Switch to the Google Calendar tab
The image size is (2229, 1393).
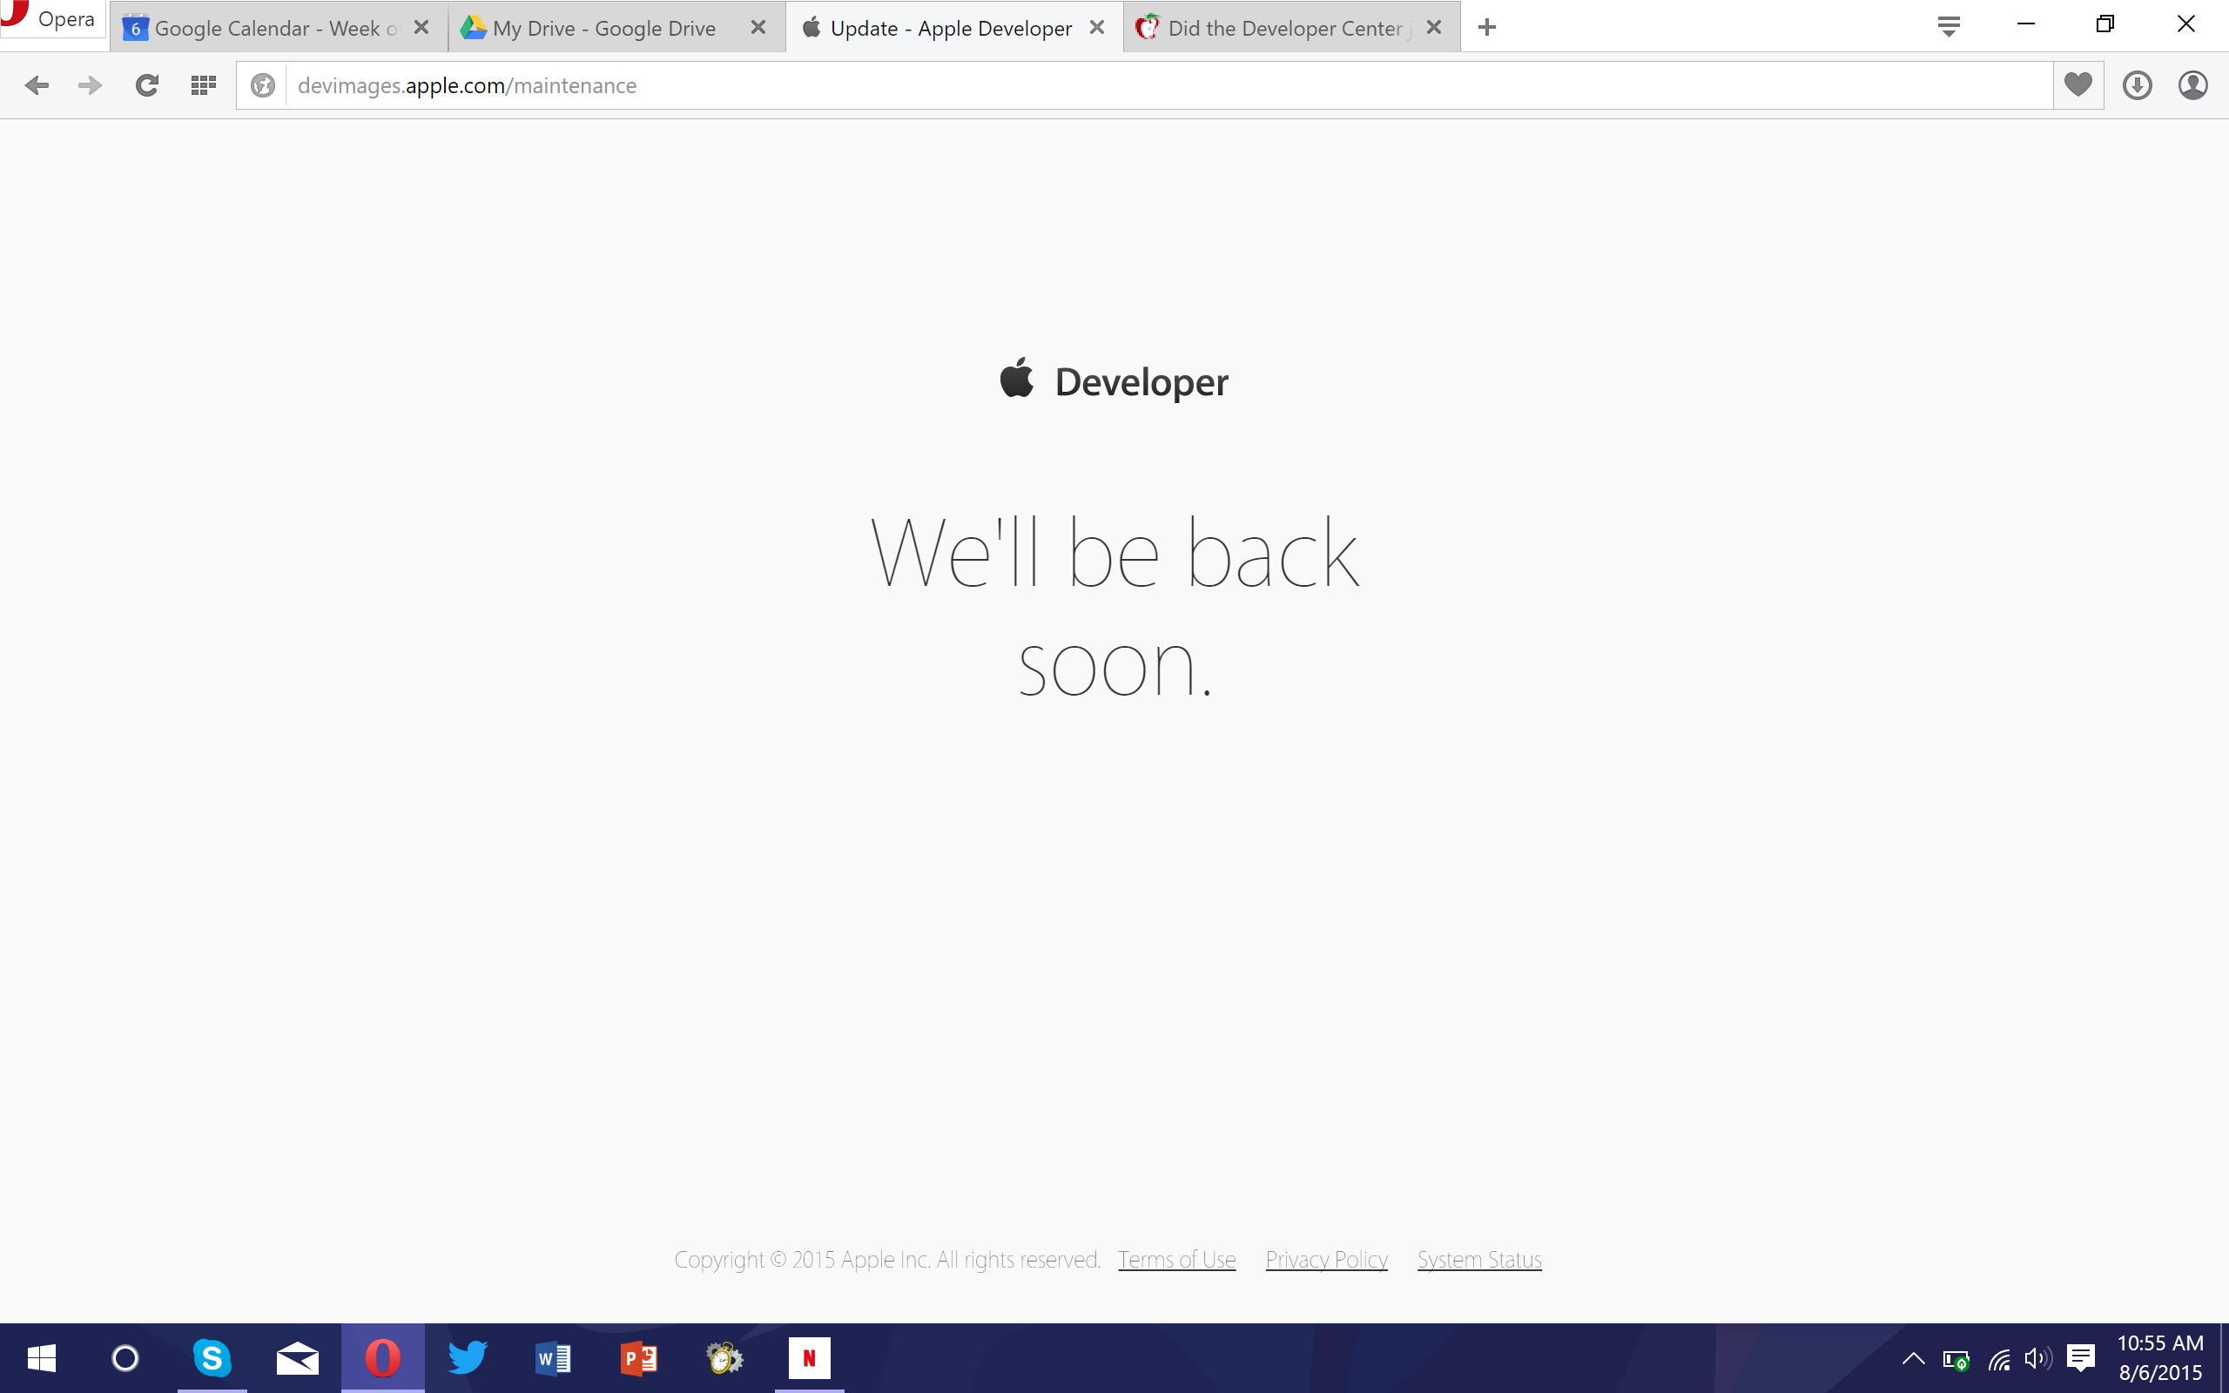click(x=278, y=28)
